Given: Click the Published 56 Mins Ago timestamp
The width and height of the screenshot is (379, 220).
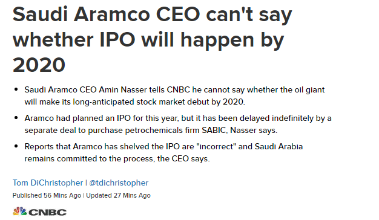Looking at the screenshot, I should tap(47, 195).
